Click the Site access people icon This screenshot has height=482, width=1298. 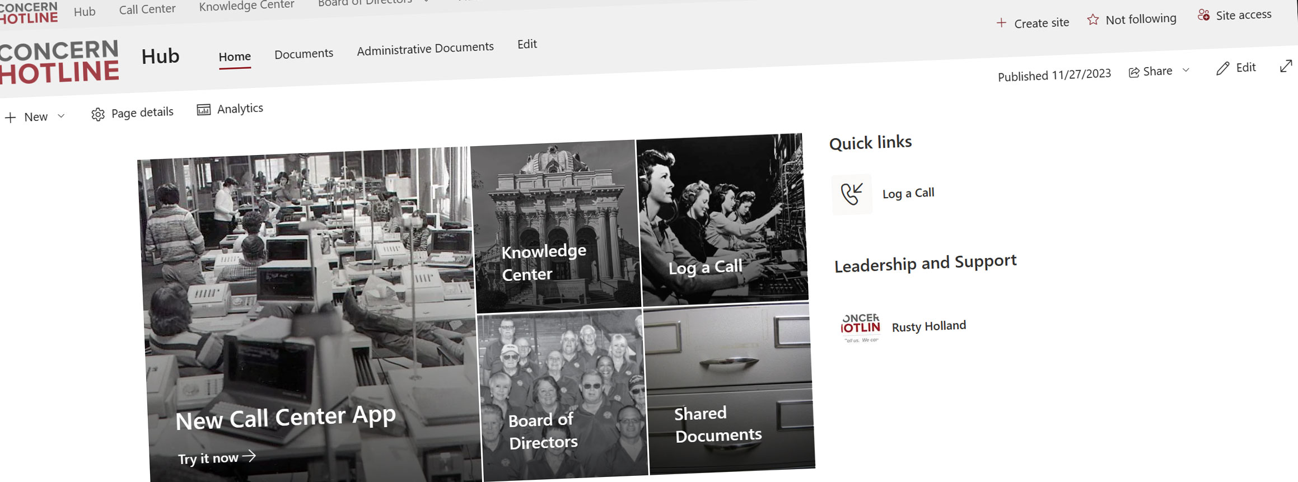pos(1203,15)
